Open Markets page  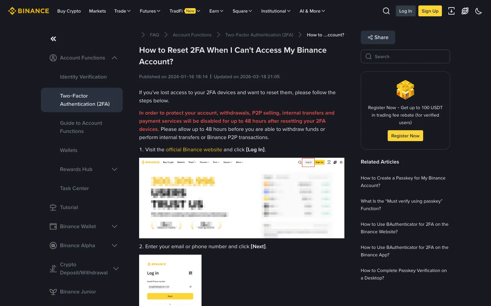(98, 11)
